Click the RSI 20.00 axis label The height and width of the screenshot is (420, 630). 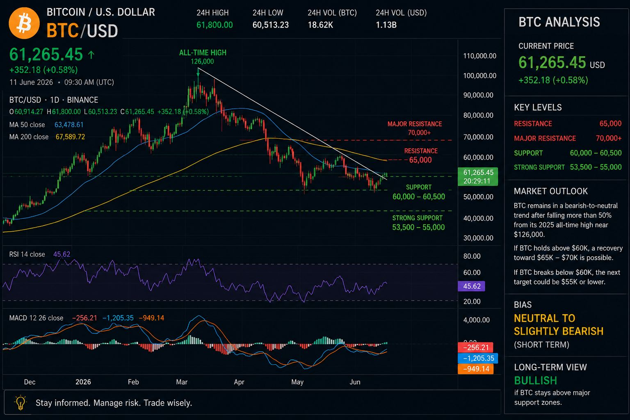[472, 301]
